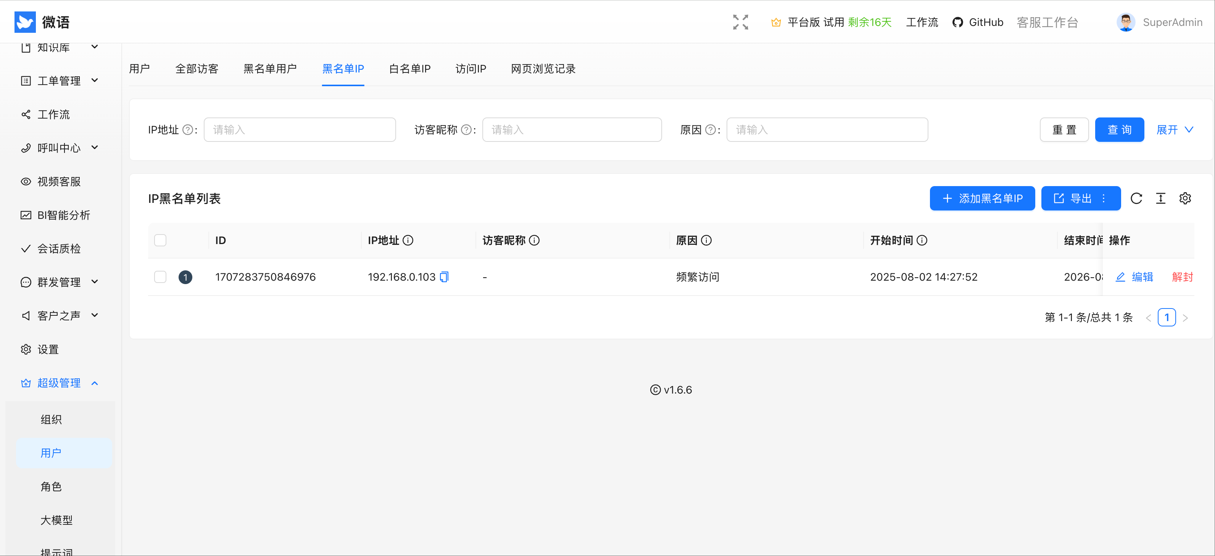This screenshot has height=556, width=1215.
Task: Click the 查询 search button
Action: click(x=1119, y=130)
